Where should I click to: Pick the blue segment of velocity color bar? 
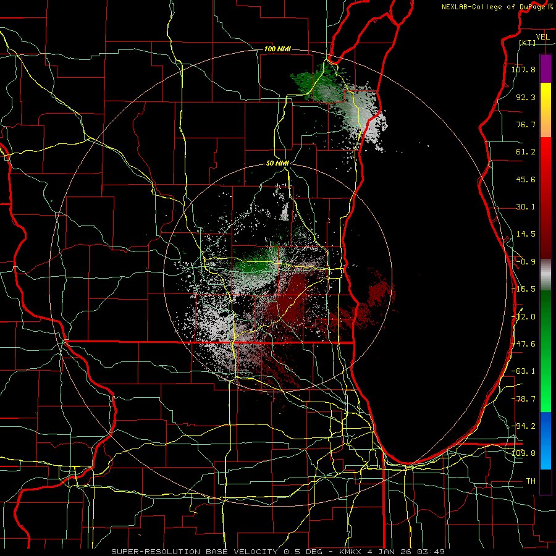click(x=545, y=440)
